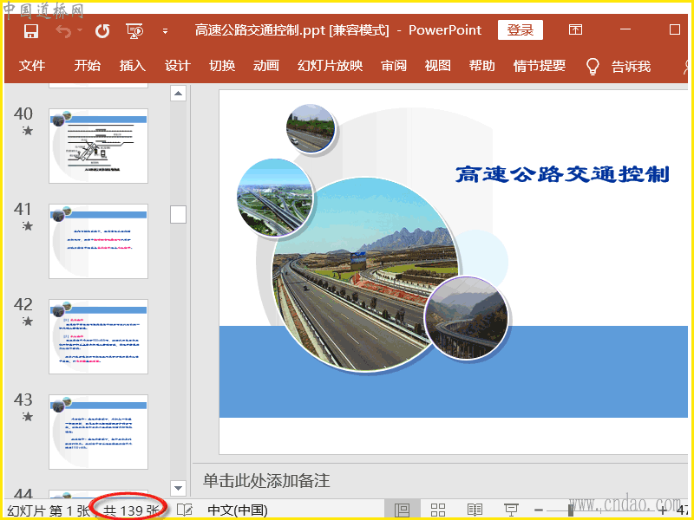Click the Redo/Repeat circular arrow icon
This screenshot has height=520, width=694.
pyautogui.click(x=102, y=31)
